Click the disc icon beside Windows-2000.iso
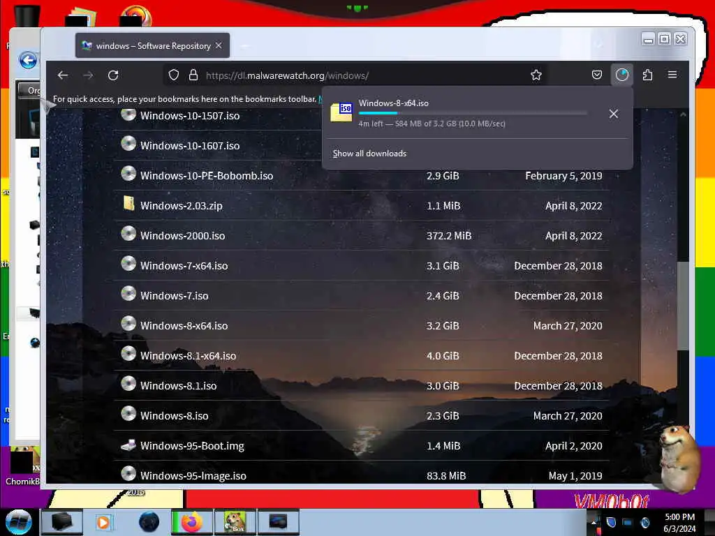 [x=128, y=234]
